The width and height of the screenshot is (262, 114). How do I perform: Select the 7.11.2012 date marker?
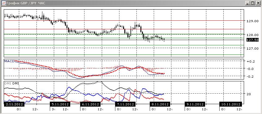pos(125,104)
